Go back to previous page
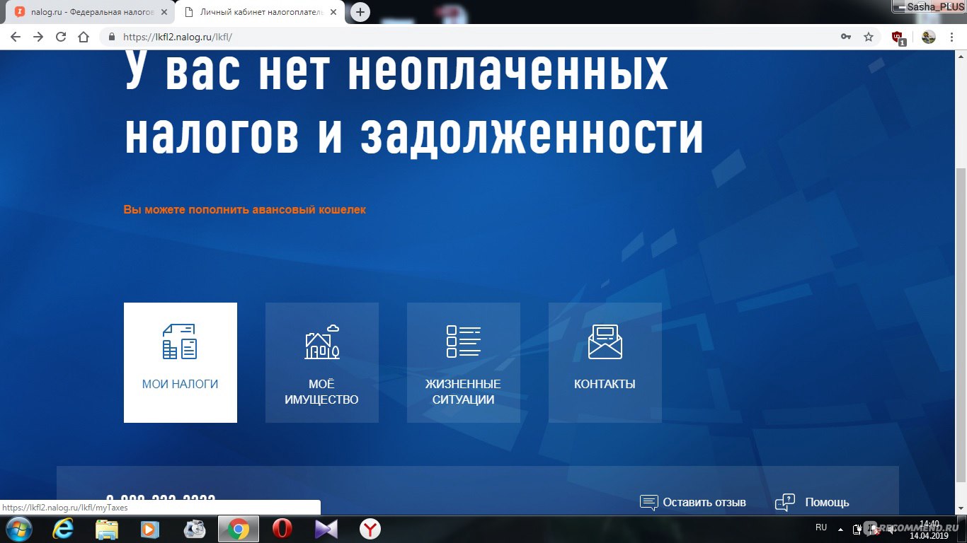This screenshot has width=967, height=543. 16,37
